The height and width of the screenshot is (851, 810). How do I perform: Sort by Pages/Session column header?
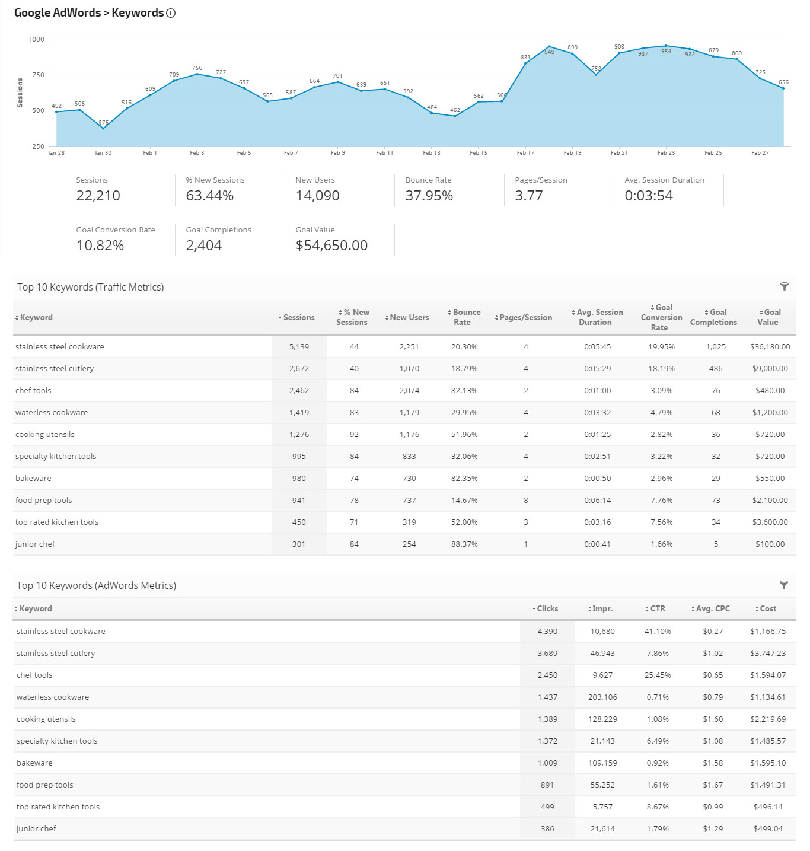pos(525,318)
